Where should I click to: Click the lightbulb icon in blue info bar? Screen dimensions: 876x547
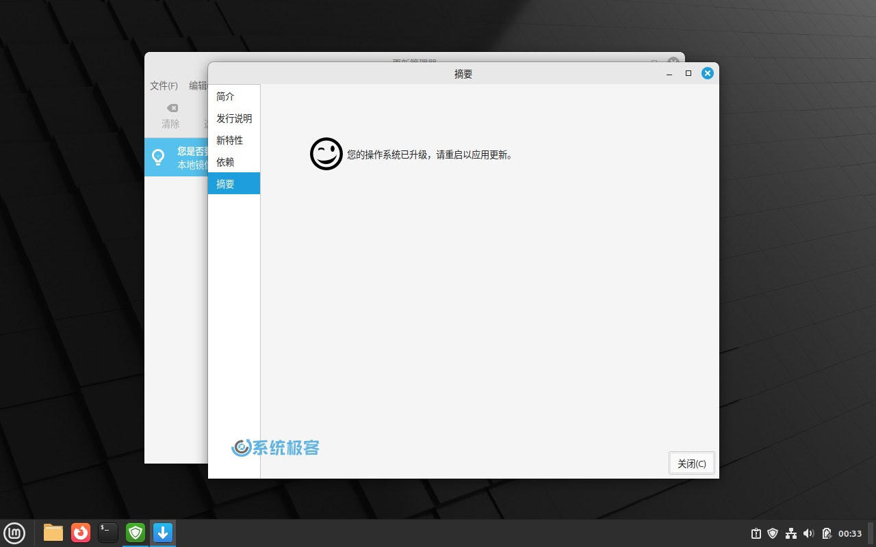pos(158,157)
